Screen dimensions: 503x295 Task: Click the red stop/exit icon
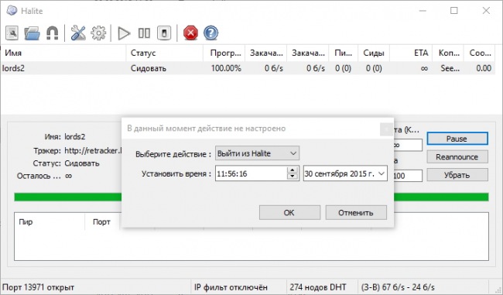point(190,33)
